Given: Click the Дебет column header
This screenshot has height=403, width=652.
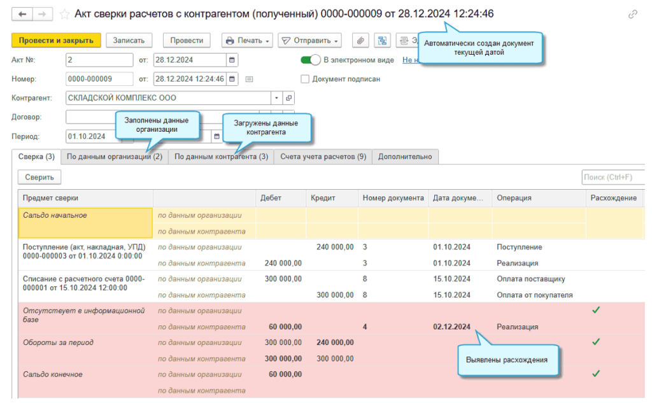Looking at the screenshot, I should tap(281, 199).
